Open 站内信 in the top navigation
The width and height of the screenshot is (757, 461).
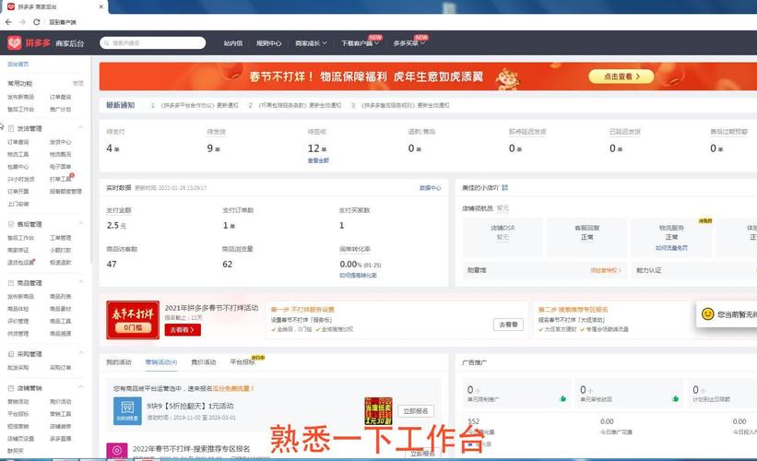(x=233, y=43)
